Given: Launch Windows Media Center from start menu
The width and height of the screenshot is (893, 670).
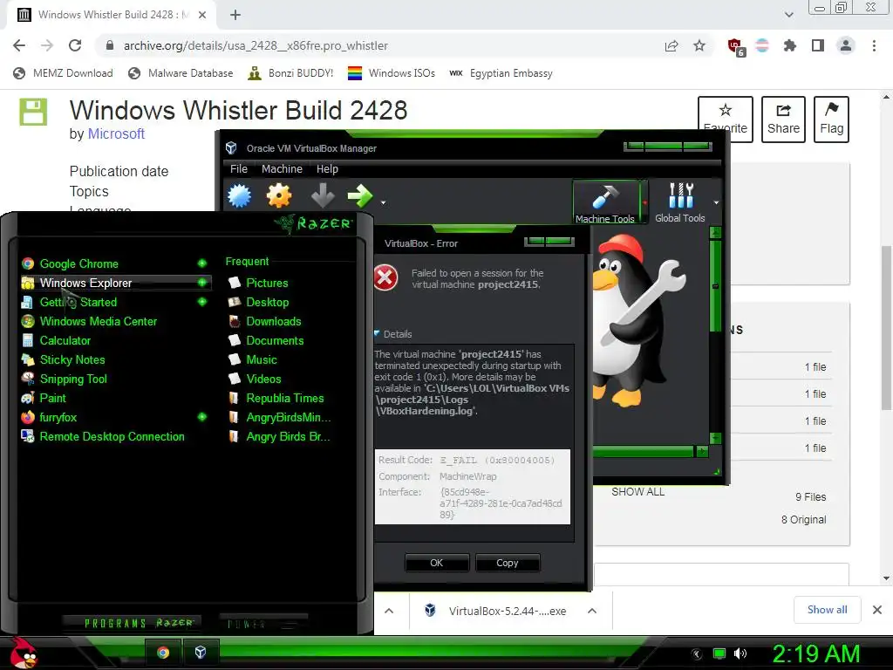Looking at the screenshot, I should pos(98,322).
